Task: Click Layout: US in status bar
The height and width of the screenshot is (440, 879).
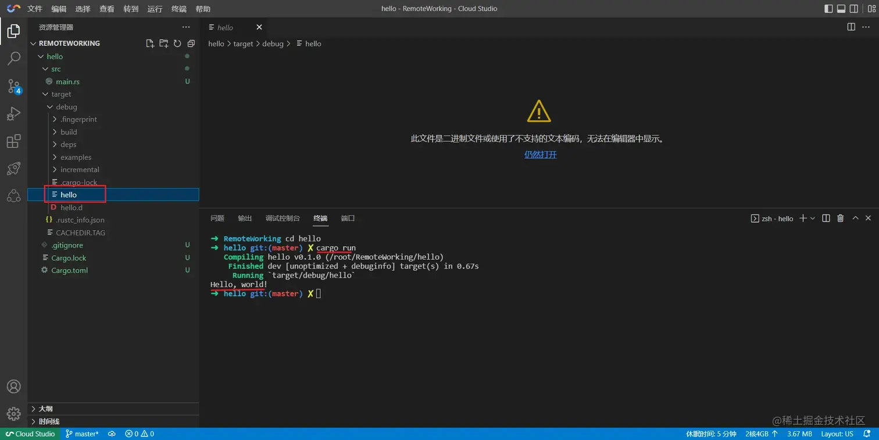Action: coord(837,434)
